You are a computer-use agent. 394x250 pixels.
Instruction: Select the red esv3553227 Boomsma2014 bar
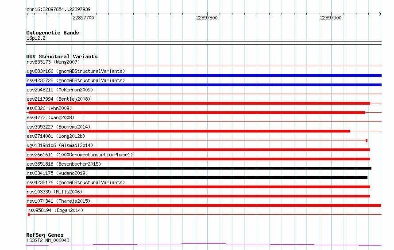[x=189, y=131]
